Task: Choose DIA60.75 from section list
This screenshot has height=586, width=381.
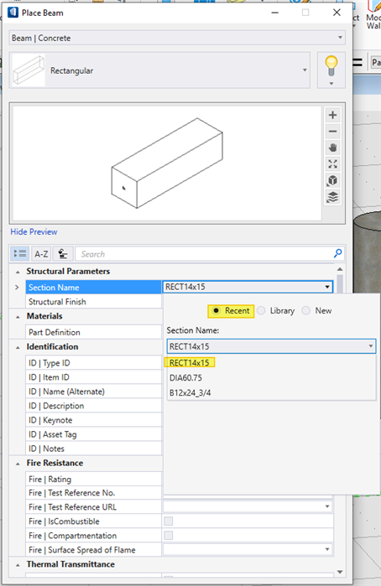Action: [x=185, y=378]
